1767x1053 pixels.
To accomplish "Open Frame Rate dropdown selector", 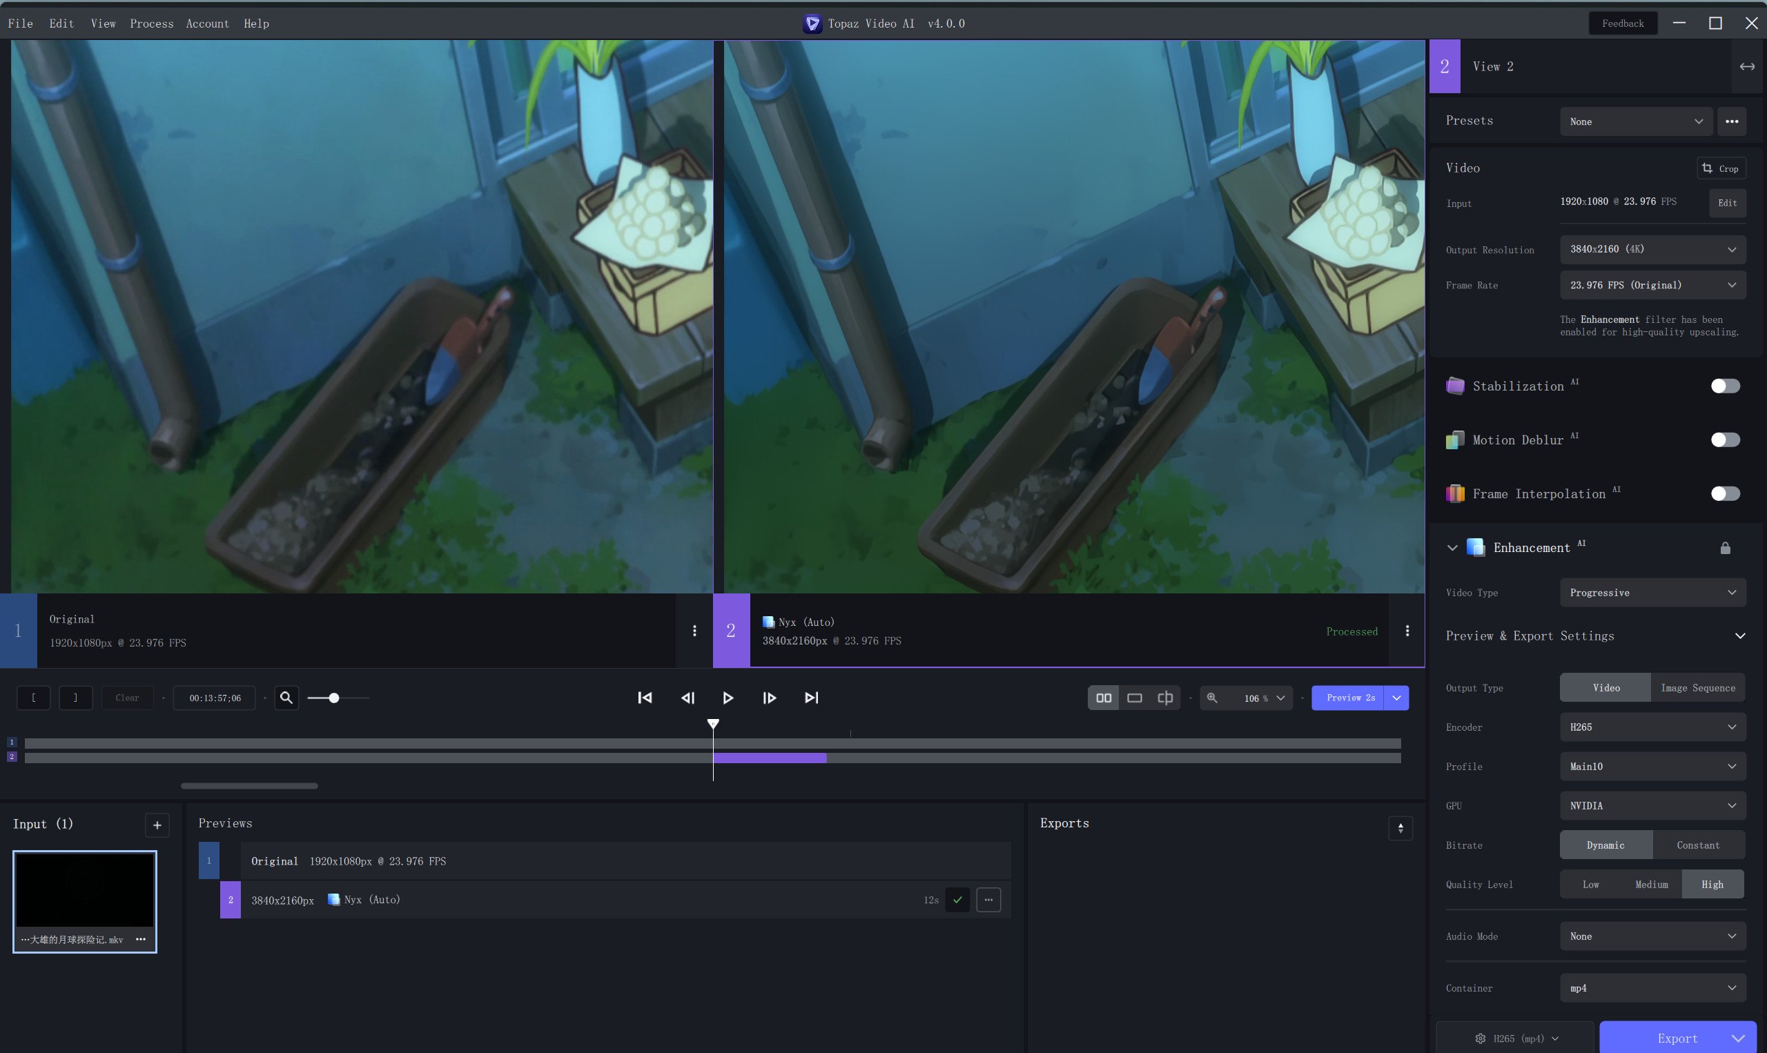I will point(1650,284).
